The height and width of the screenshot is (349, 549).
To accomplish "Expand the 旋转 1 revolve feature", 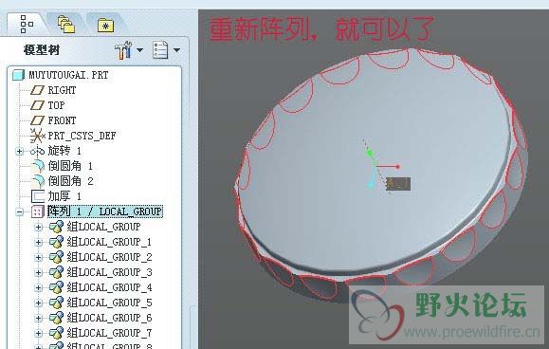I will point(20,151).
